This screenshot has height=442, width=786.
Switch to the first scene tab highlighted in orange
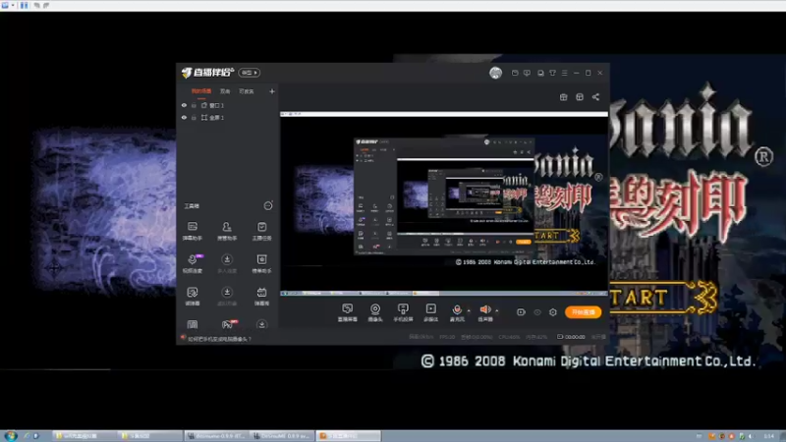pyautogui.click(x=201, y=91)
